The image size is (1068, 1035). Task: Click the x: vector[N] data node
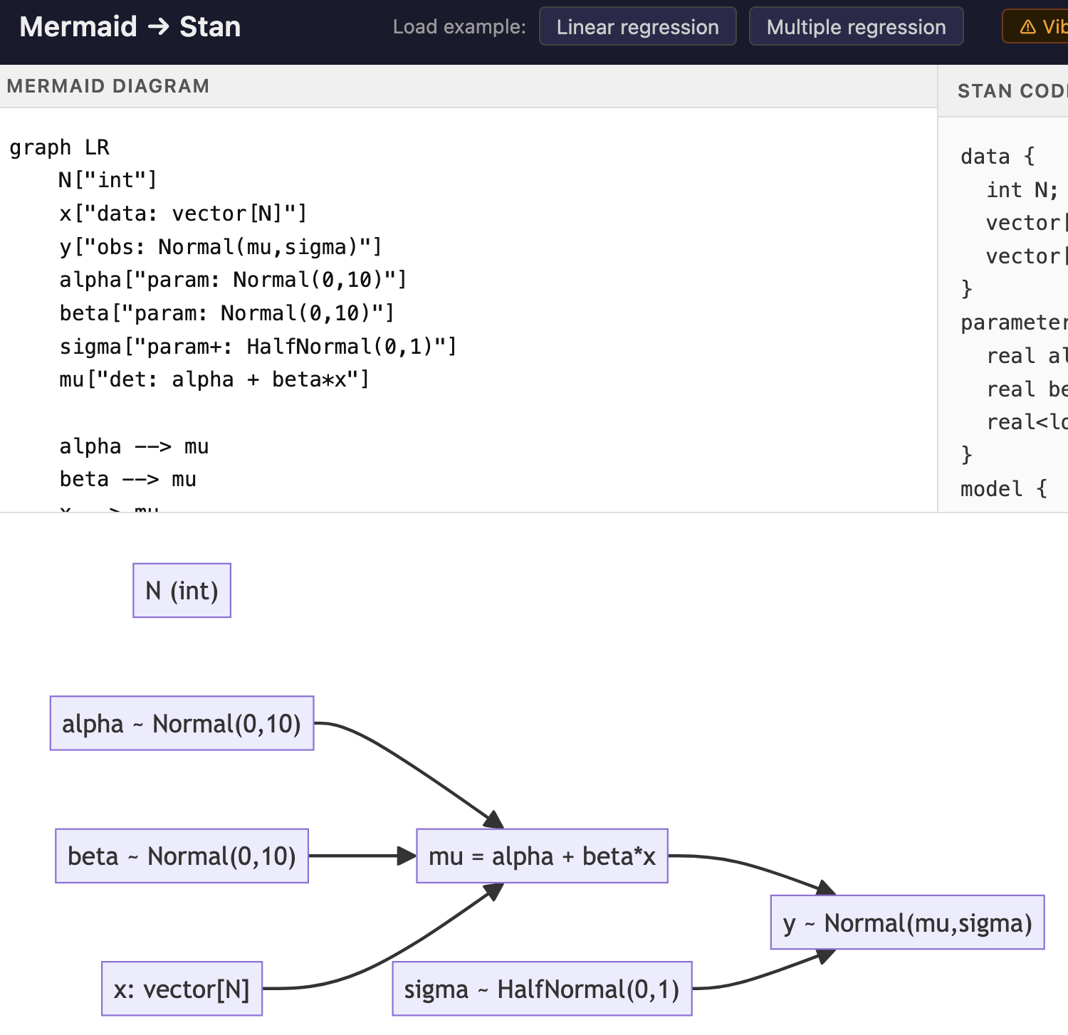coord(182,989)
